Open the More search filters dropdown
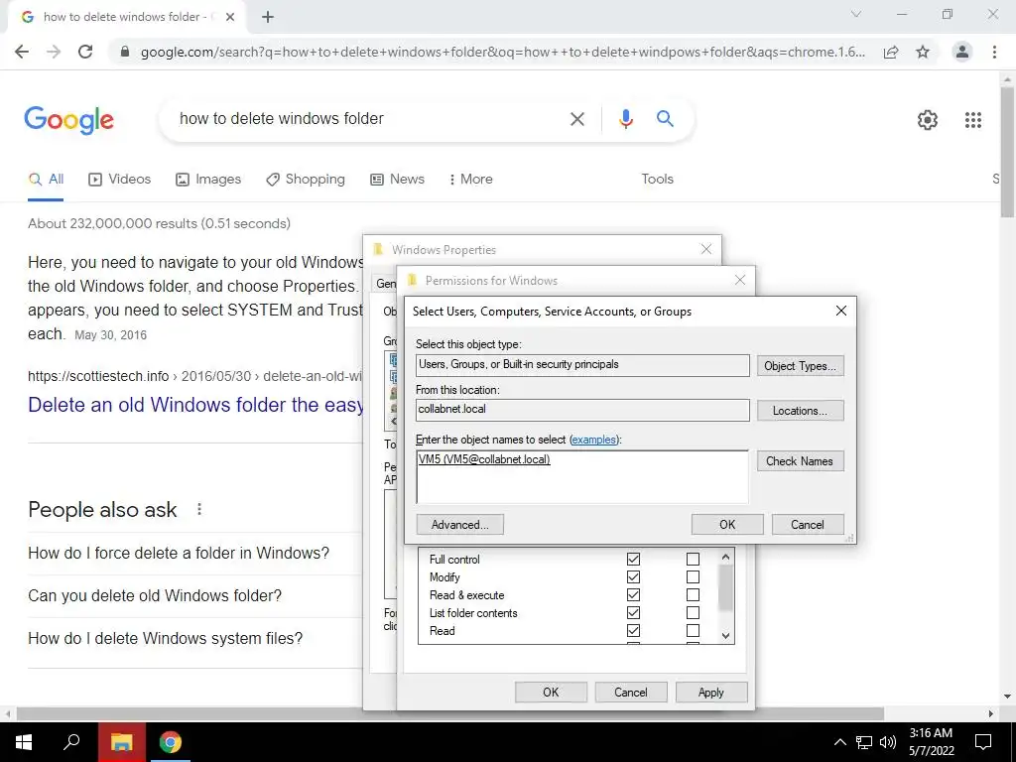 [471, 180]
